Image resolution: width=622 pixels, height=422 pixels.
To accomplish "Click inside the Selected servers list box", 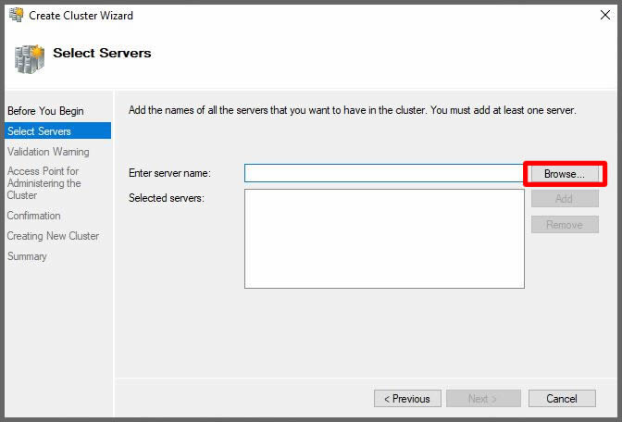I will click(384, 239).
